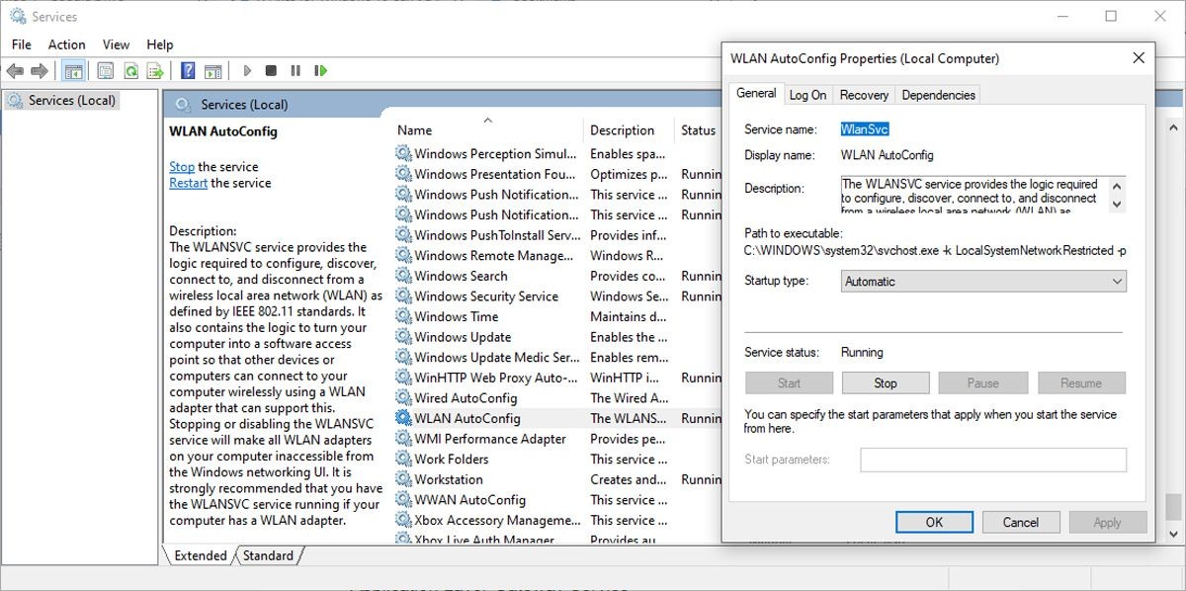
Task: Select the WWAN AutoConfig service row
Action: (x=557, y=500)
